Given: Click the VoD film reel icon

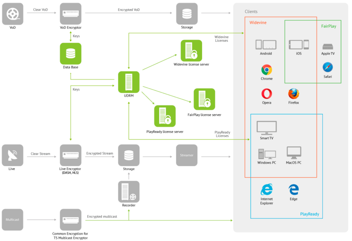Looking at the screenshot, I should click(x=13, y=14).
